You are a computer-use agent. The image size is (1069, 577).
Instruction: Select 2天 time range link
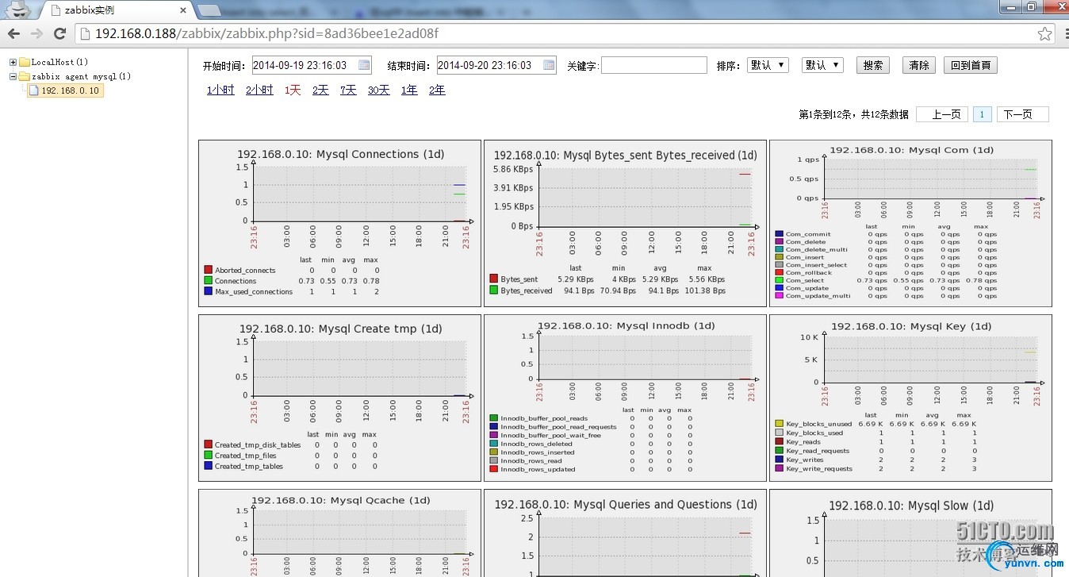pos(320,90)
